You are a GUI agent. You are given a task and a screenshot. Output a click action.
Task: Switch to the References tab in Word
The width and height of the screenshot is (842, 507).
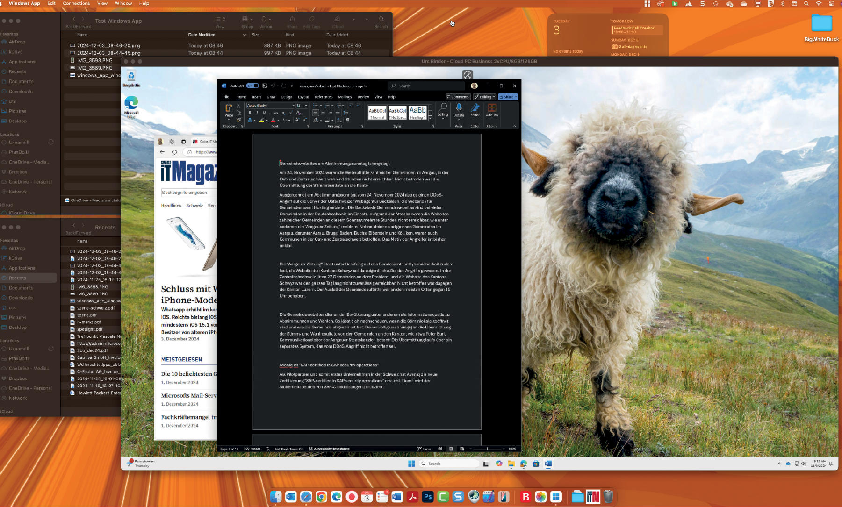click(x=324, y=97)
